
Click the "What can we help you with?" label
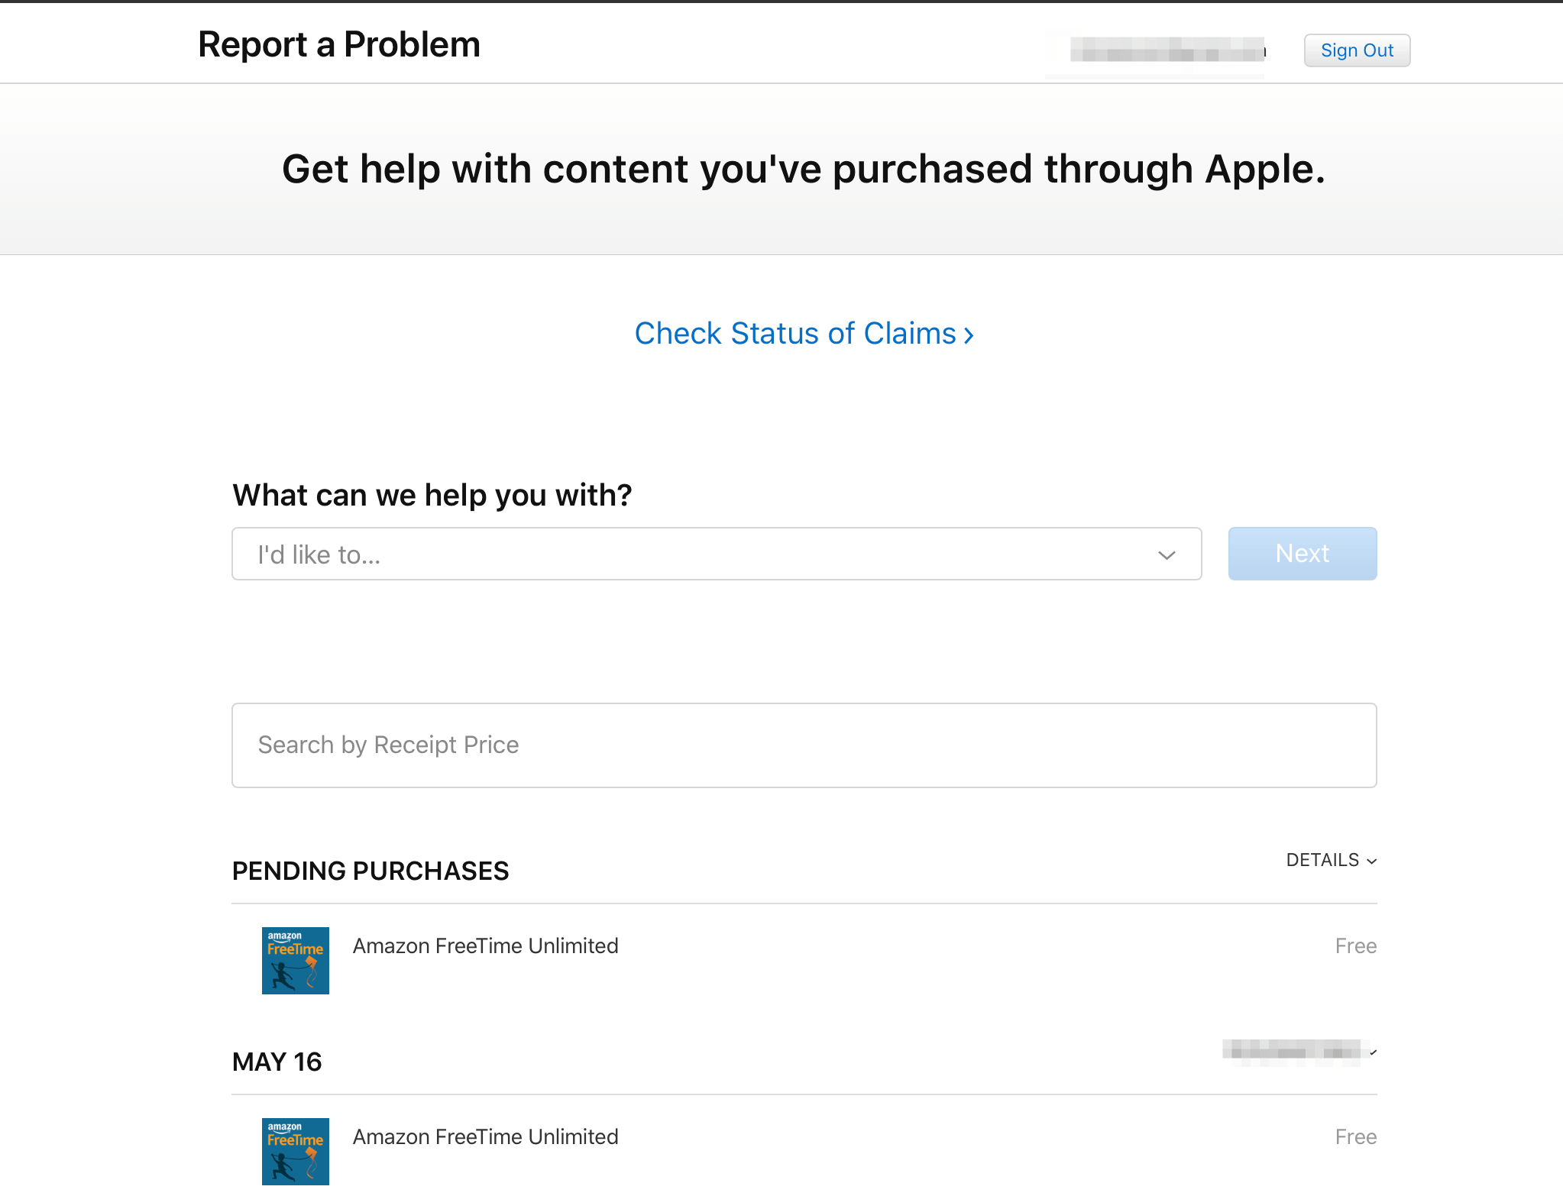pos(432,495)
